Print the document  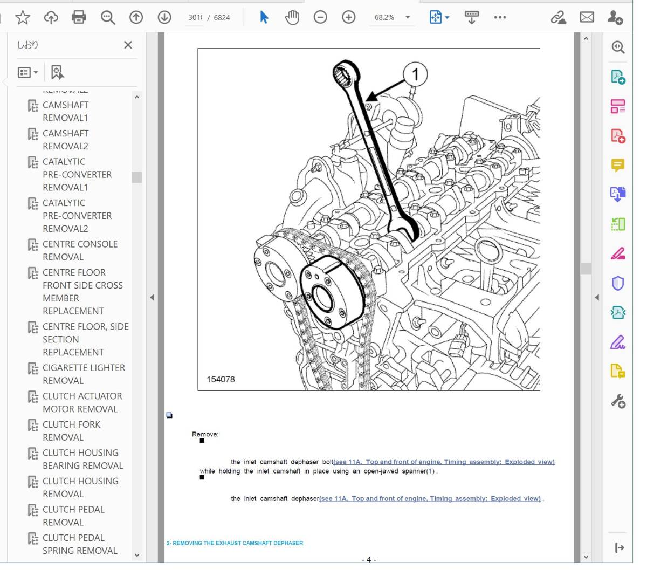coord(79,18)
